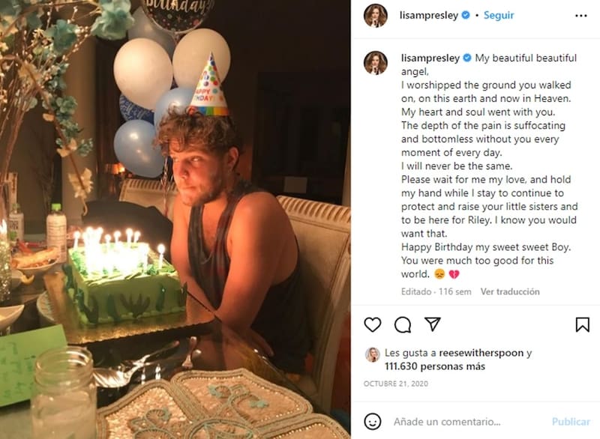Open lisampresley username in header
Screen dimensions: 600x439
pyautogui.click(x=429, y=15)
